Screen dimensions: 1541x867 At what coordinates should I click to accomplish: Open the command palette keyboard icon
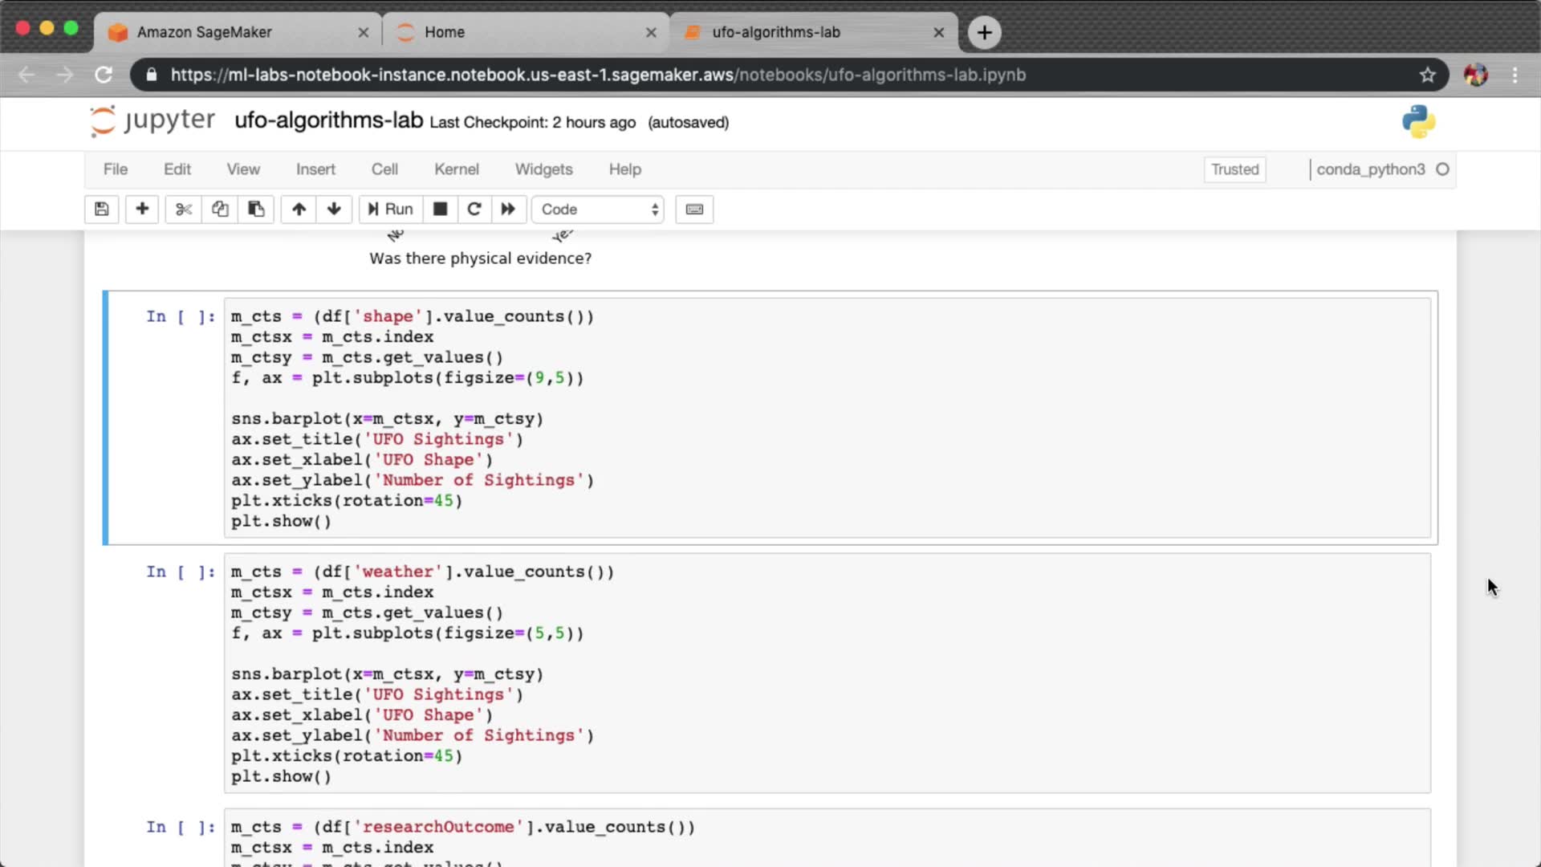coord(694,210)
